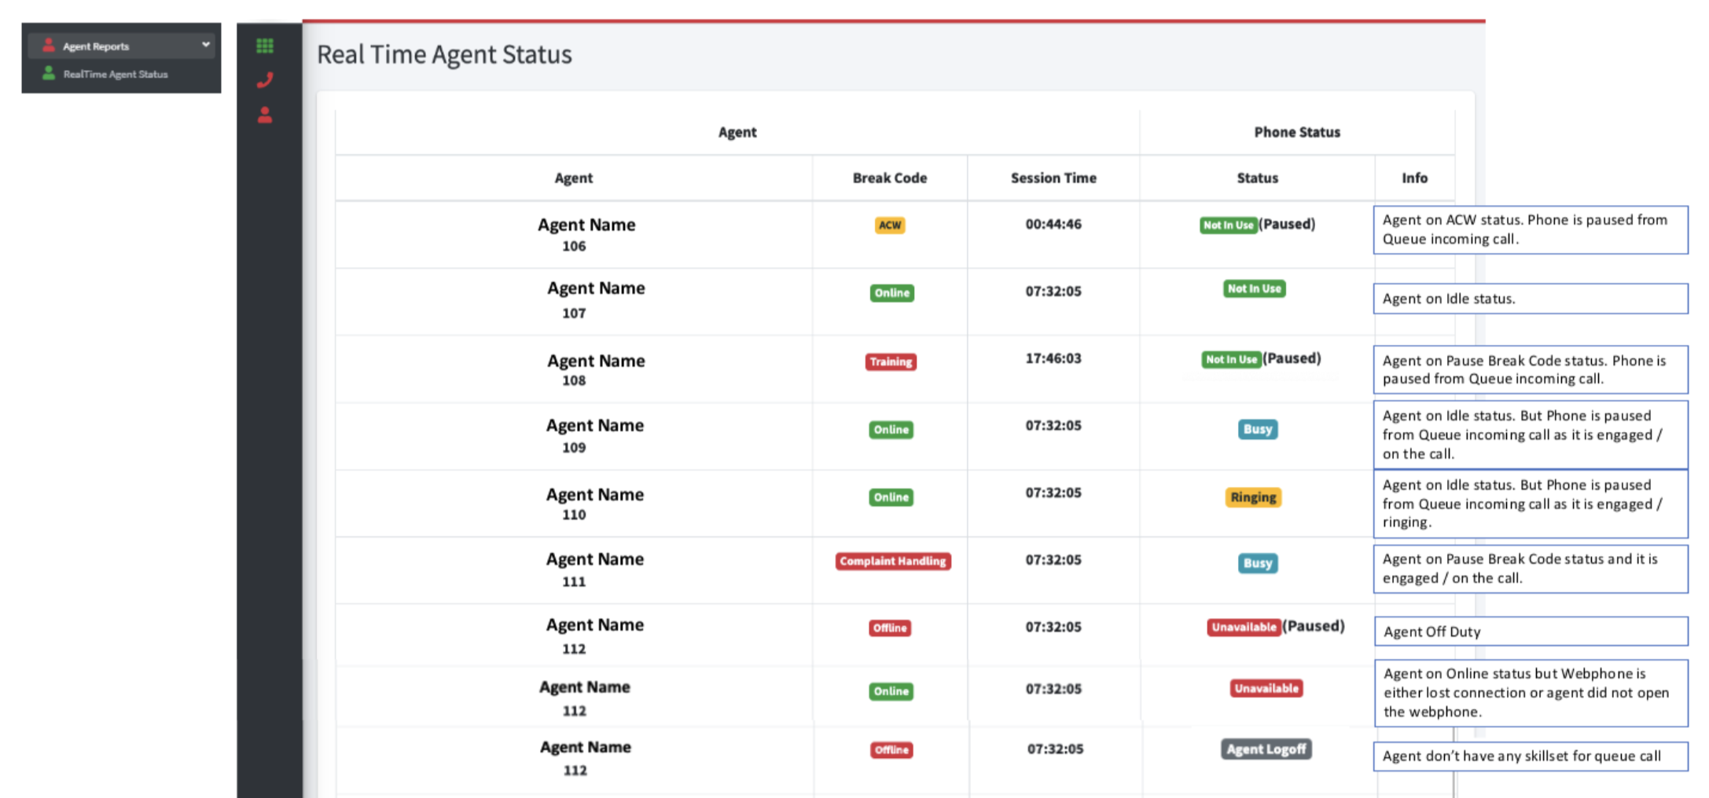Click the Training break code badge
The width and height of the screenshot is (1709, 798).
pos(891,362)
